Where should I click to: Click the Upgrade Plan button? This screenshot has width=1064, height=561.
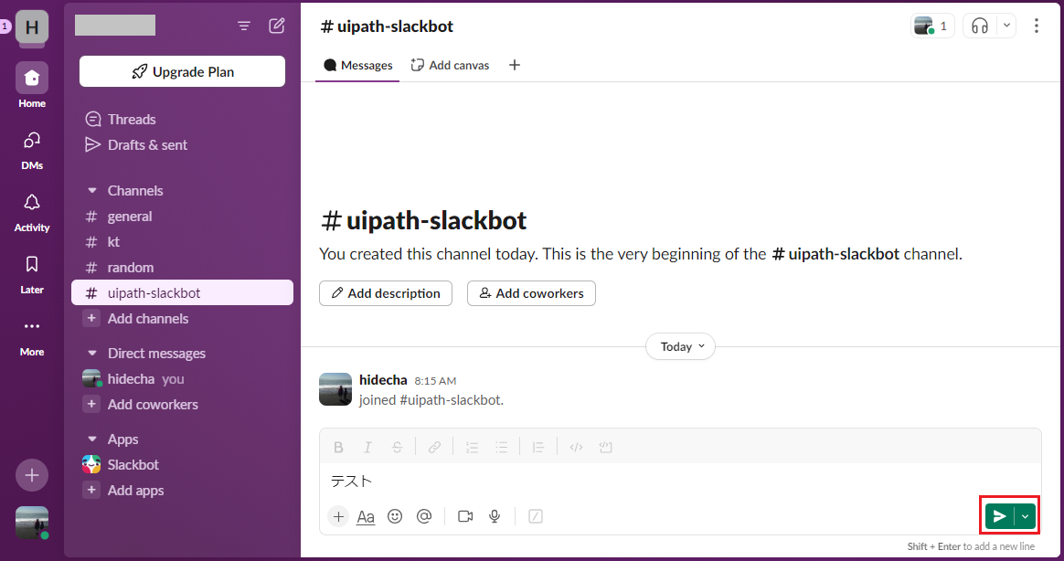182,71
